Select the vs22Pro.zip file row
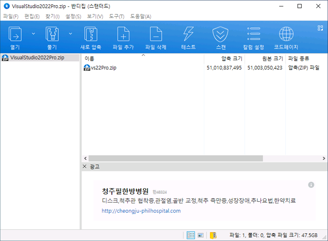328x241 pixels. (204, 68)
